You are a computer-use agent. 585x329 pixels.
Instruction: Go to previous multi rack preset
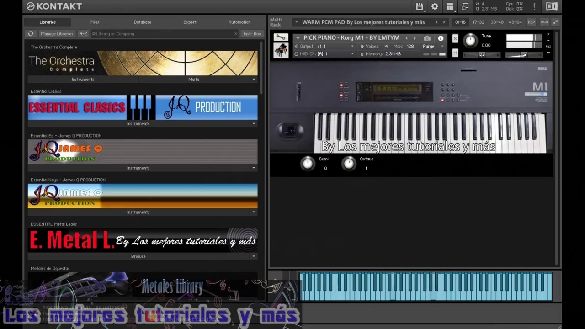tap(436, 22)
